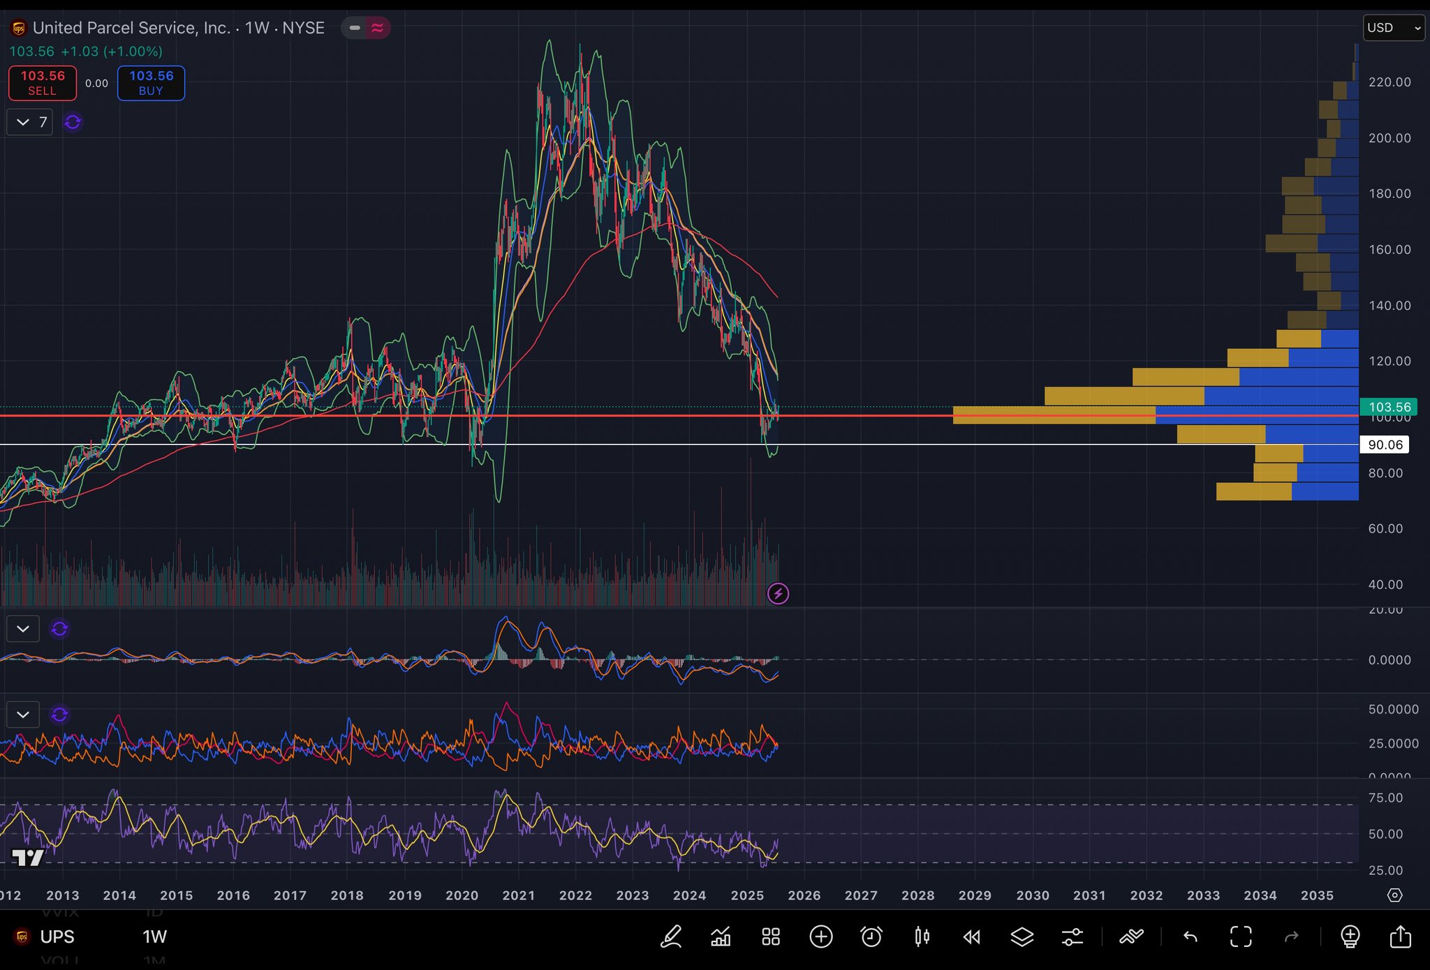
Task: Open the UPS symbol search
Action: point(56,937)
